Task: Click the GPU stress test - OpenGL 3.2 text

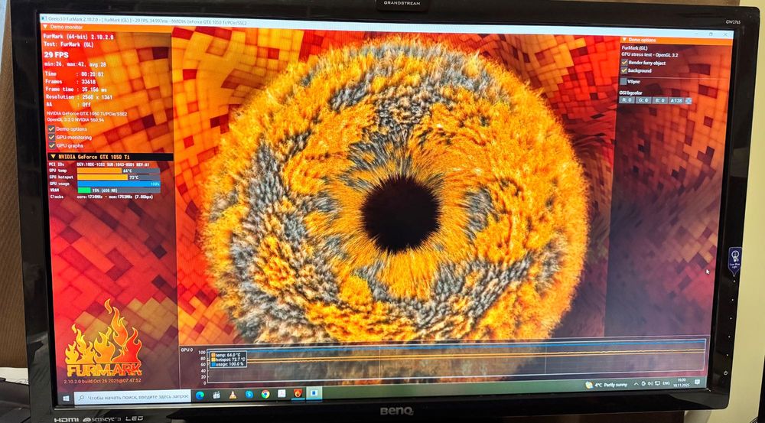Action: (649, 54)
